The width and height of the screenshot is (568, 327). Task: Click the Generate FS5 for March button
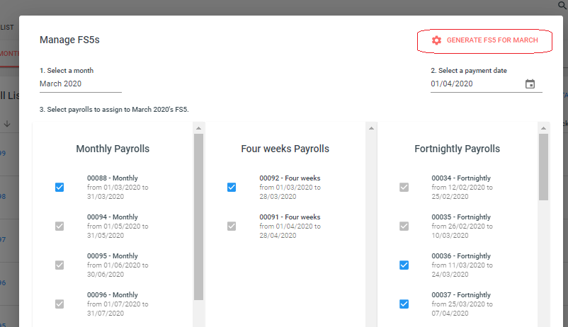(x=484, y=40)
